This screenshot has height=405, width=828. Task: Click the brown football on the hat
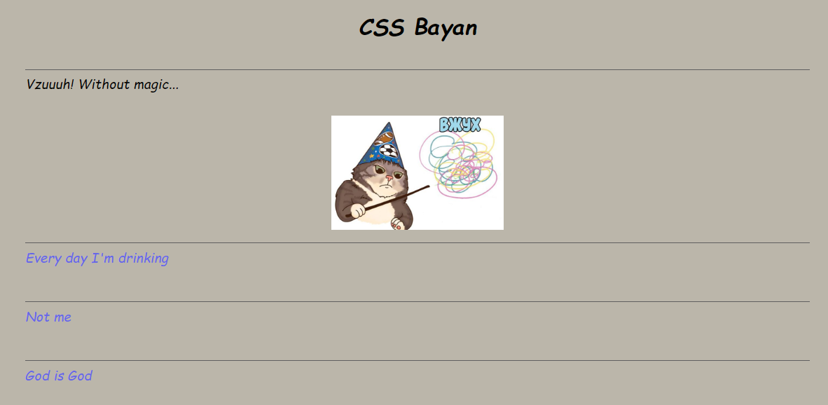[x=385, y=138]
